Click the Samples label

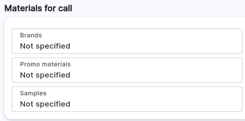tap(33, 93)
